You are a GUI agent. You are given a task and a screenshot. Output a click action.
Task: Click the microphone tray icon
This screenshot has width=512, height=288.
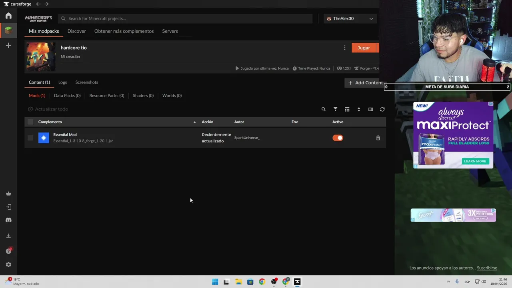click(x=457, y=282)
